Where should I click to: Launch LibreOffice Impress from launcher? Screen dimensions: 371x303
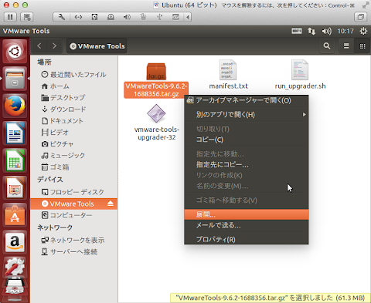[x=15, y=188]
